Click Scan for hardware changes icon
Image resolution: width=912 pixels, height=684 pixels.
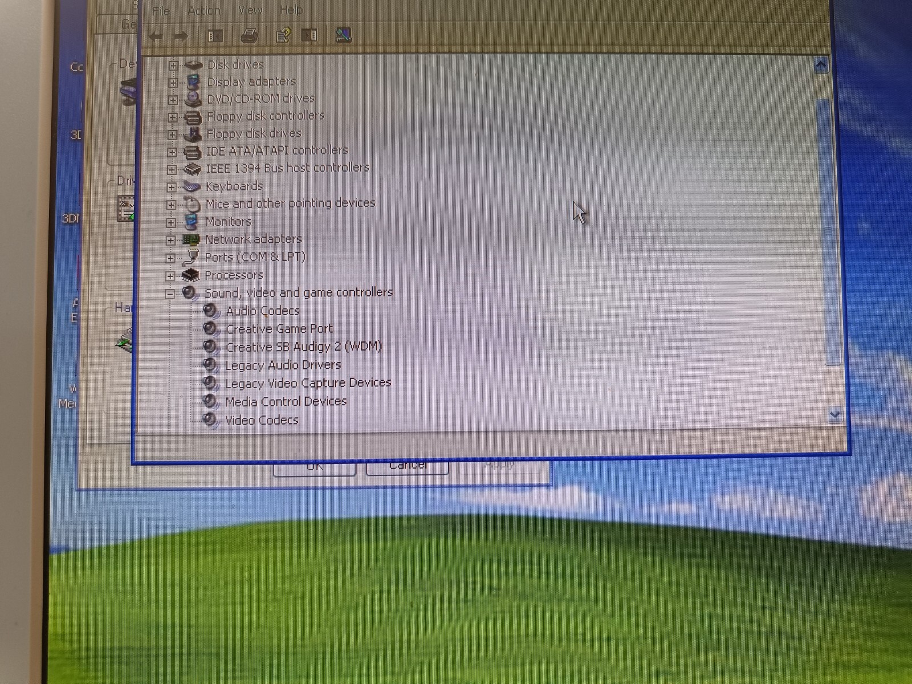[343, 35]
